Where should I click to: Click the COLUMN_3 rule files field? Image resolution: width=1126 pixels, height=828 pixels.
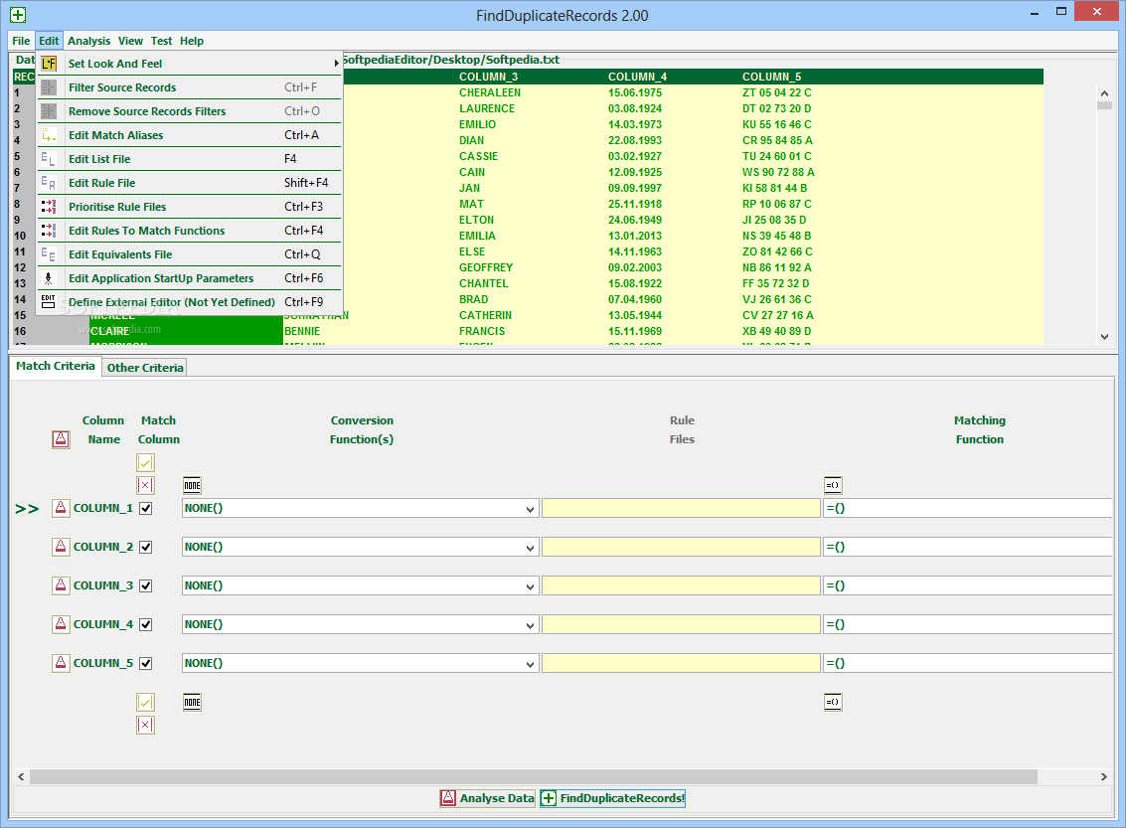[681, 586]
